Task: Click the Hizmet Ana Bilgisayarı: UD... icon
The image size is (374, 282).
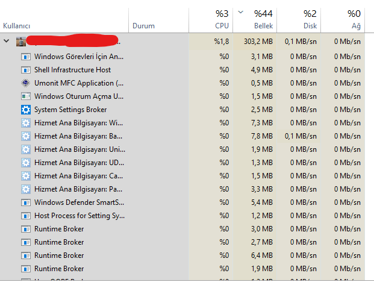Action: 26,163
